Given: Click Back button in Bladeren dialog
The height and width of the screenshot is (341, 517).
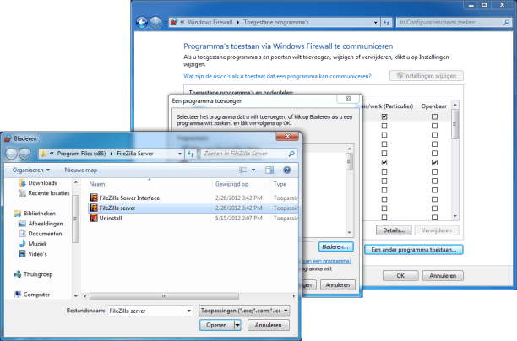Looking at the screenshot, I should pos(11,154).
